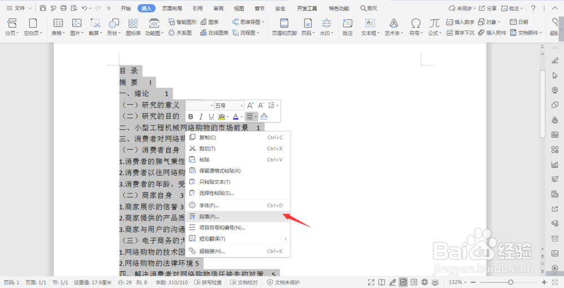Open the 形状 shapes tool

pyautogui.click(x=114, y=27)
